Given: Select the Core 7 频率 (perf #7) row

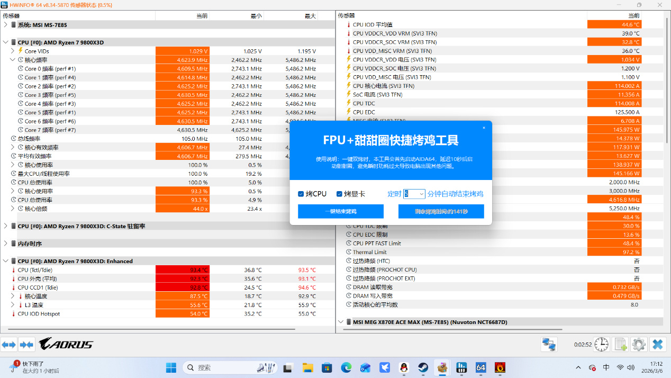Looking at the screenshot, I should tap(167, 130).
